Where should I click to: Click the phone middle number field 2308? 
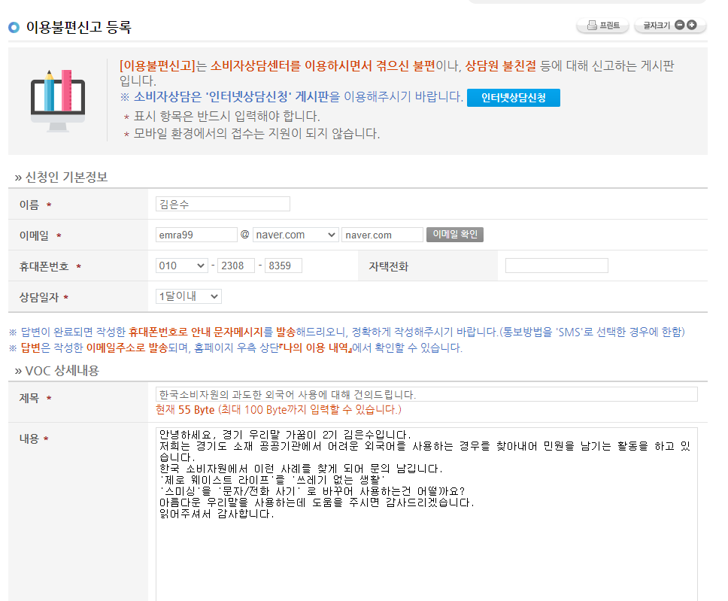pyautogui.click(x=235, y=266)
